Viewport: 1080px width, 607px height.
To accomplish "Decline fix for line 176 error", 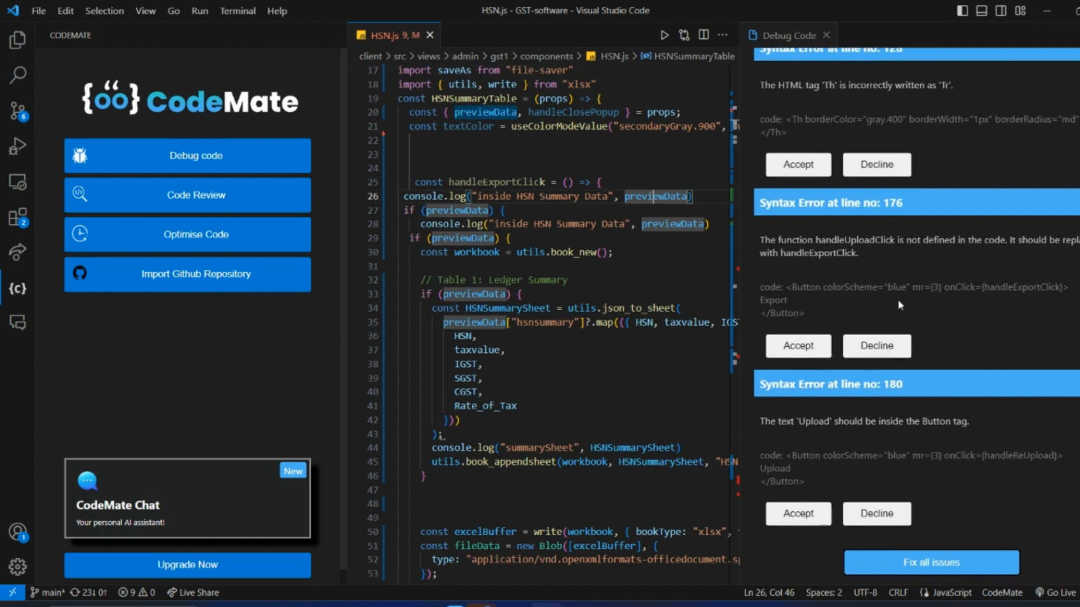I will (877, 346).
